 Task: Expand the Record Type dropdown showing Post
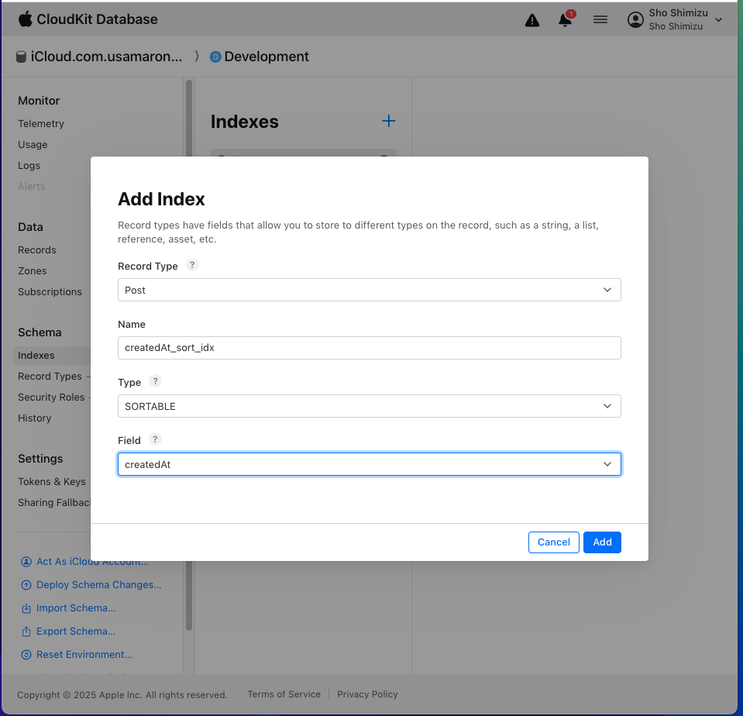pos(369,290)
